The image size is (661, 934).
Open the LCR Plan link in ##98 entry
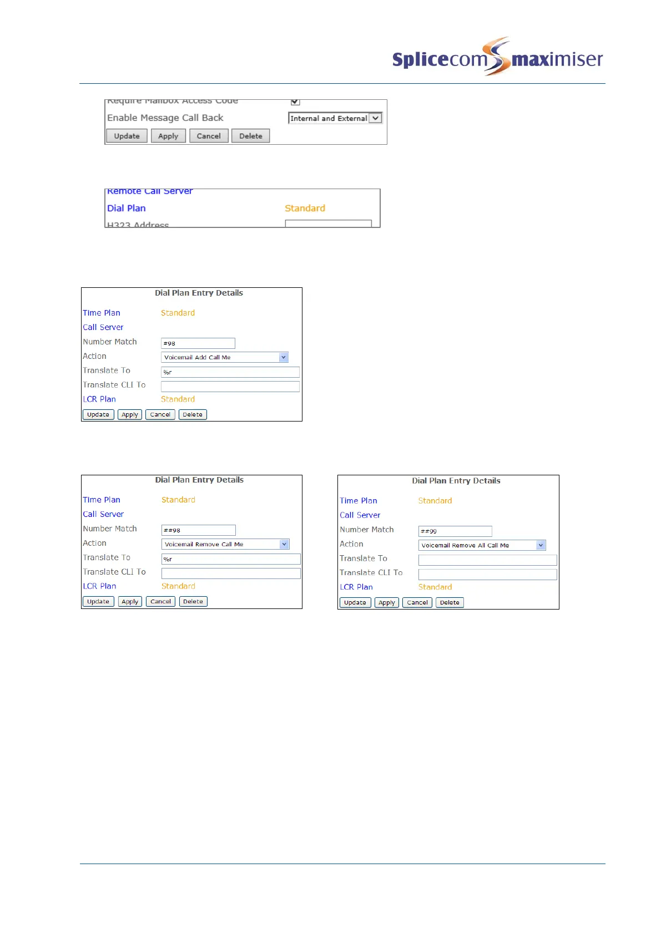click(99, 586)
